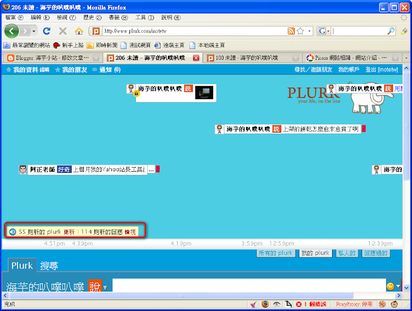Open the 編輯 (Edit) menu
Screen dimensions: 412x311
tap(40, 18)
